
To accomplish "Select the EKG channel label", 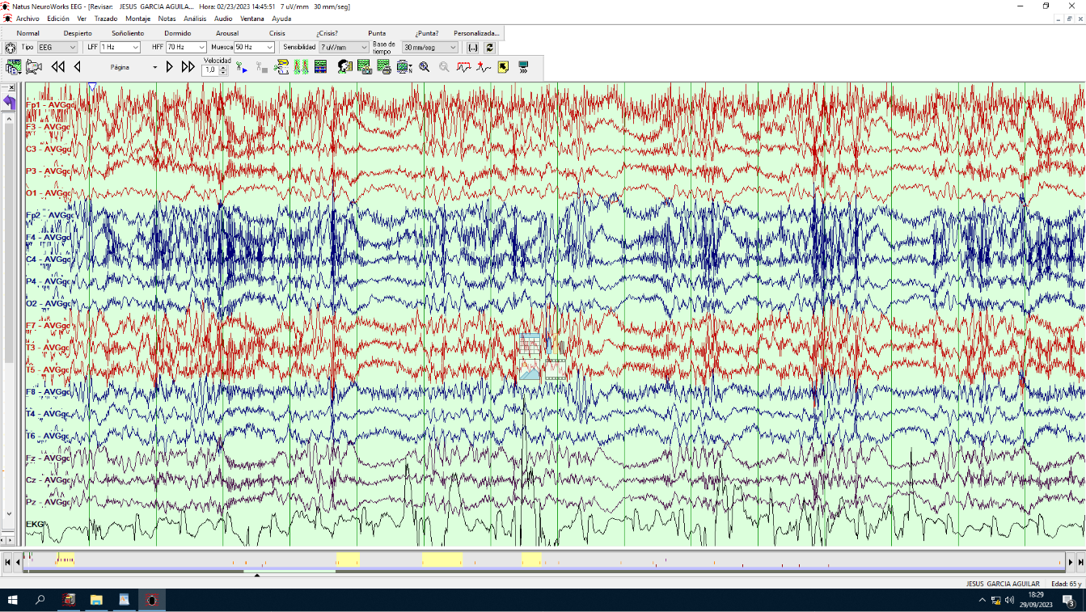I will 36,525.
